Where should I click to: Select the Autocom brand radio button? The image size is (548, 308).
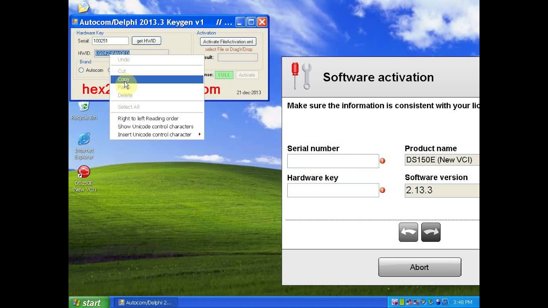click(81, 70)
